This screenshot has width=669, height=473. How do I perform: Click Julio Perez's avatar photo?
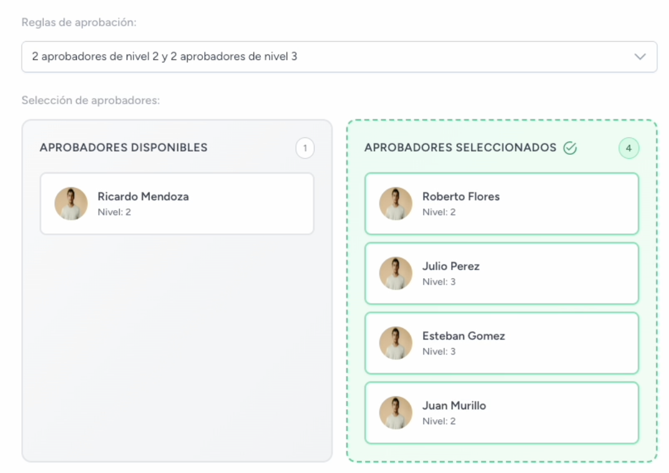[395, 273]
